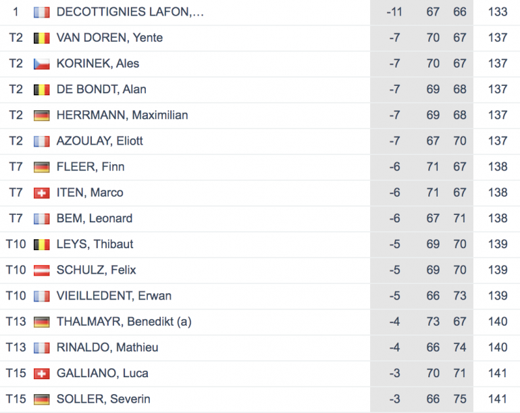Click round score 75 in SOLLER row
520x413 pixels.
[460, 399]
